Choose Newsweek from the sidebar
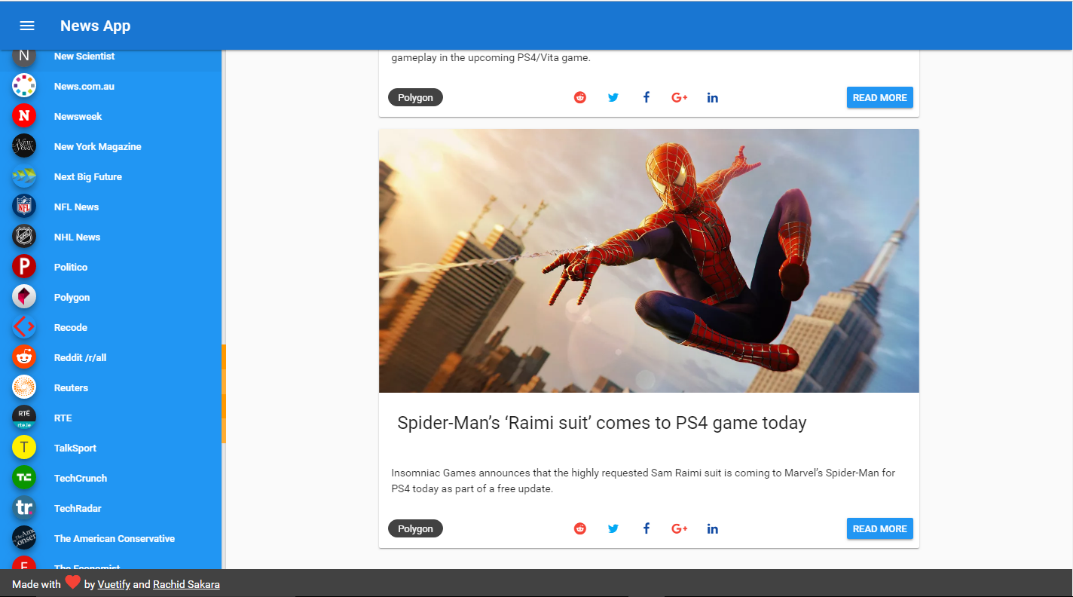Screen dimensions: 1073x597 pos(111,116)
